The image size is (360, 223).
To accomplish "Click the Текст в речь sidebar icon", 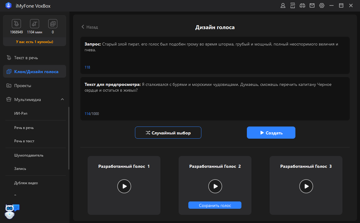I will pos(9,58).
